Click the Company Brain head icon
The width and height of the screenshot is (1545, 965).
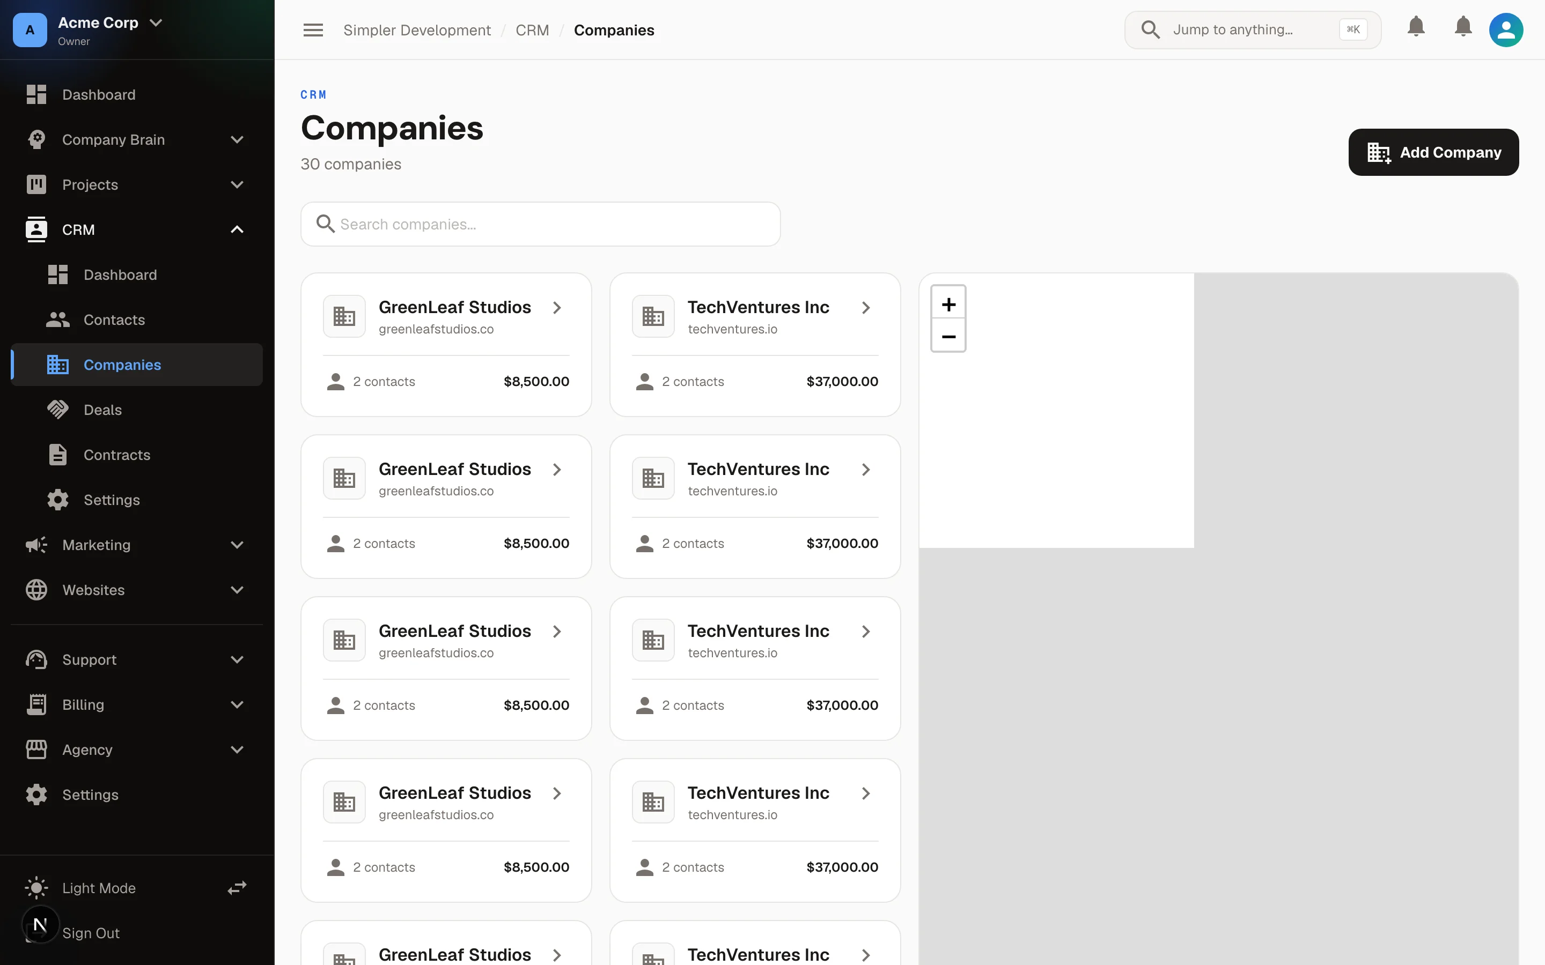(x=36, y=140)
